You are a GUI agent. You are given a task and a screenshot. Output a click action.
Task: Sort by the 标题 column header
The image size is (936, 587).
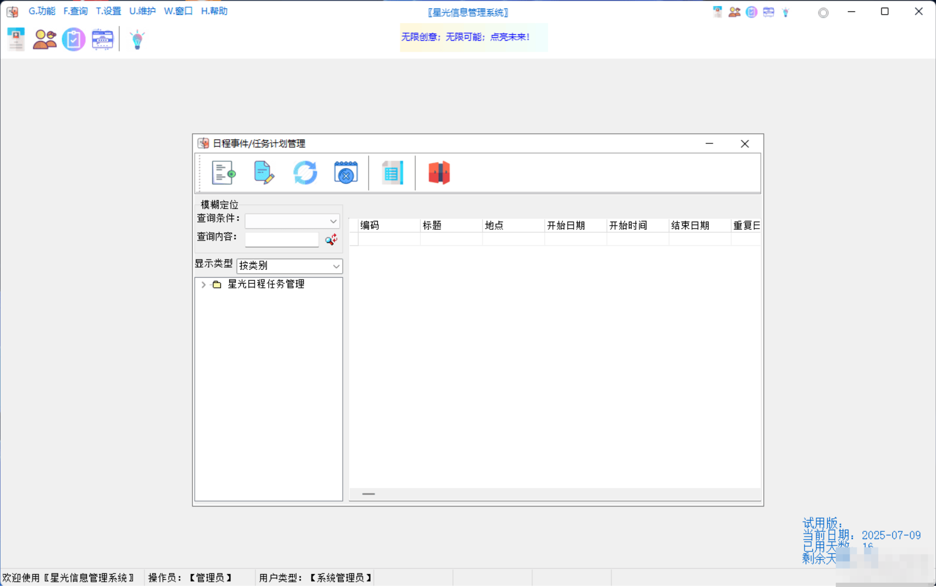tap(451, 226)
